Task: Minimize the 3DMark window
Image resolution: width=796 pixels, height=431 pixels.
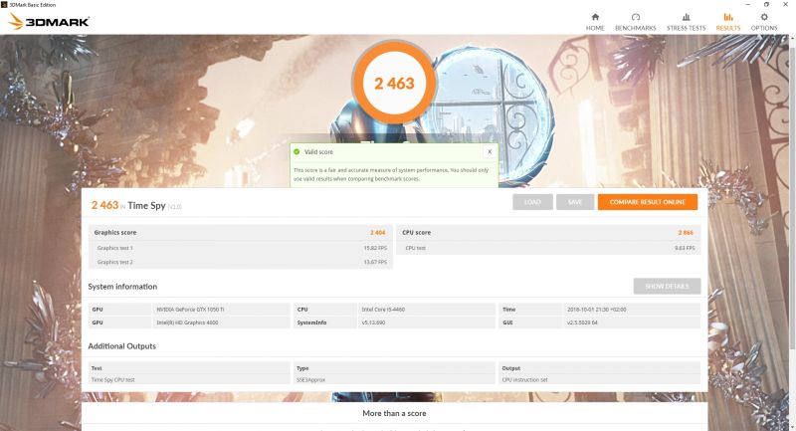Action: point(748,5)
